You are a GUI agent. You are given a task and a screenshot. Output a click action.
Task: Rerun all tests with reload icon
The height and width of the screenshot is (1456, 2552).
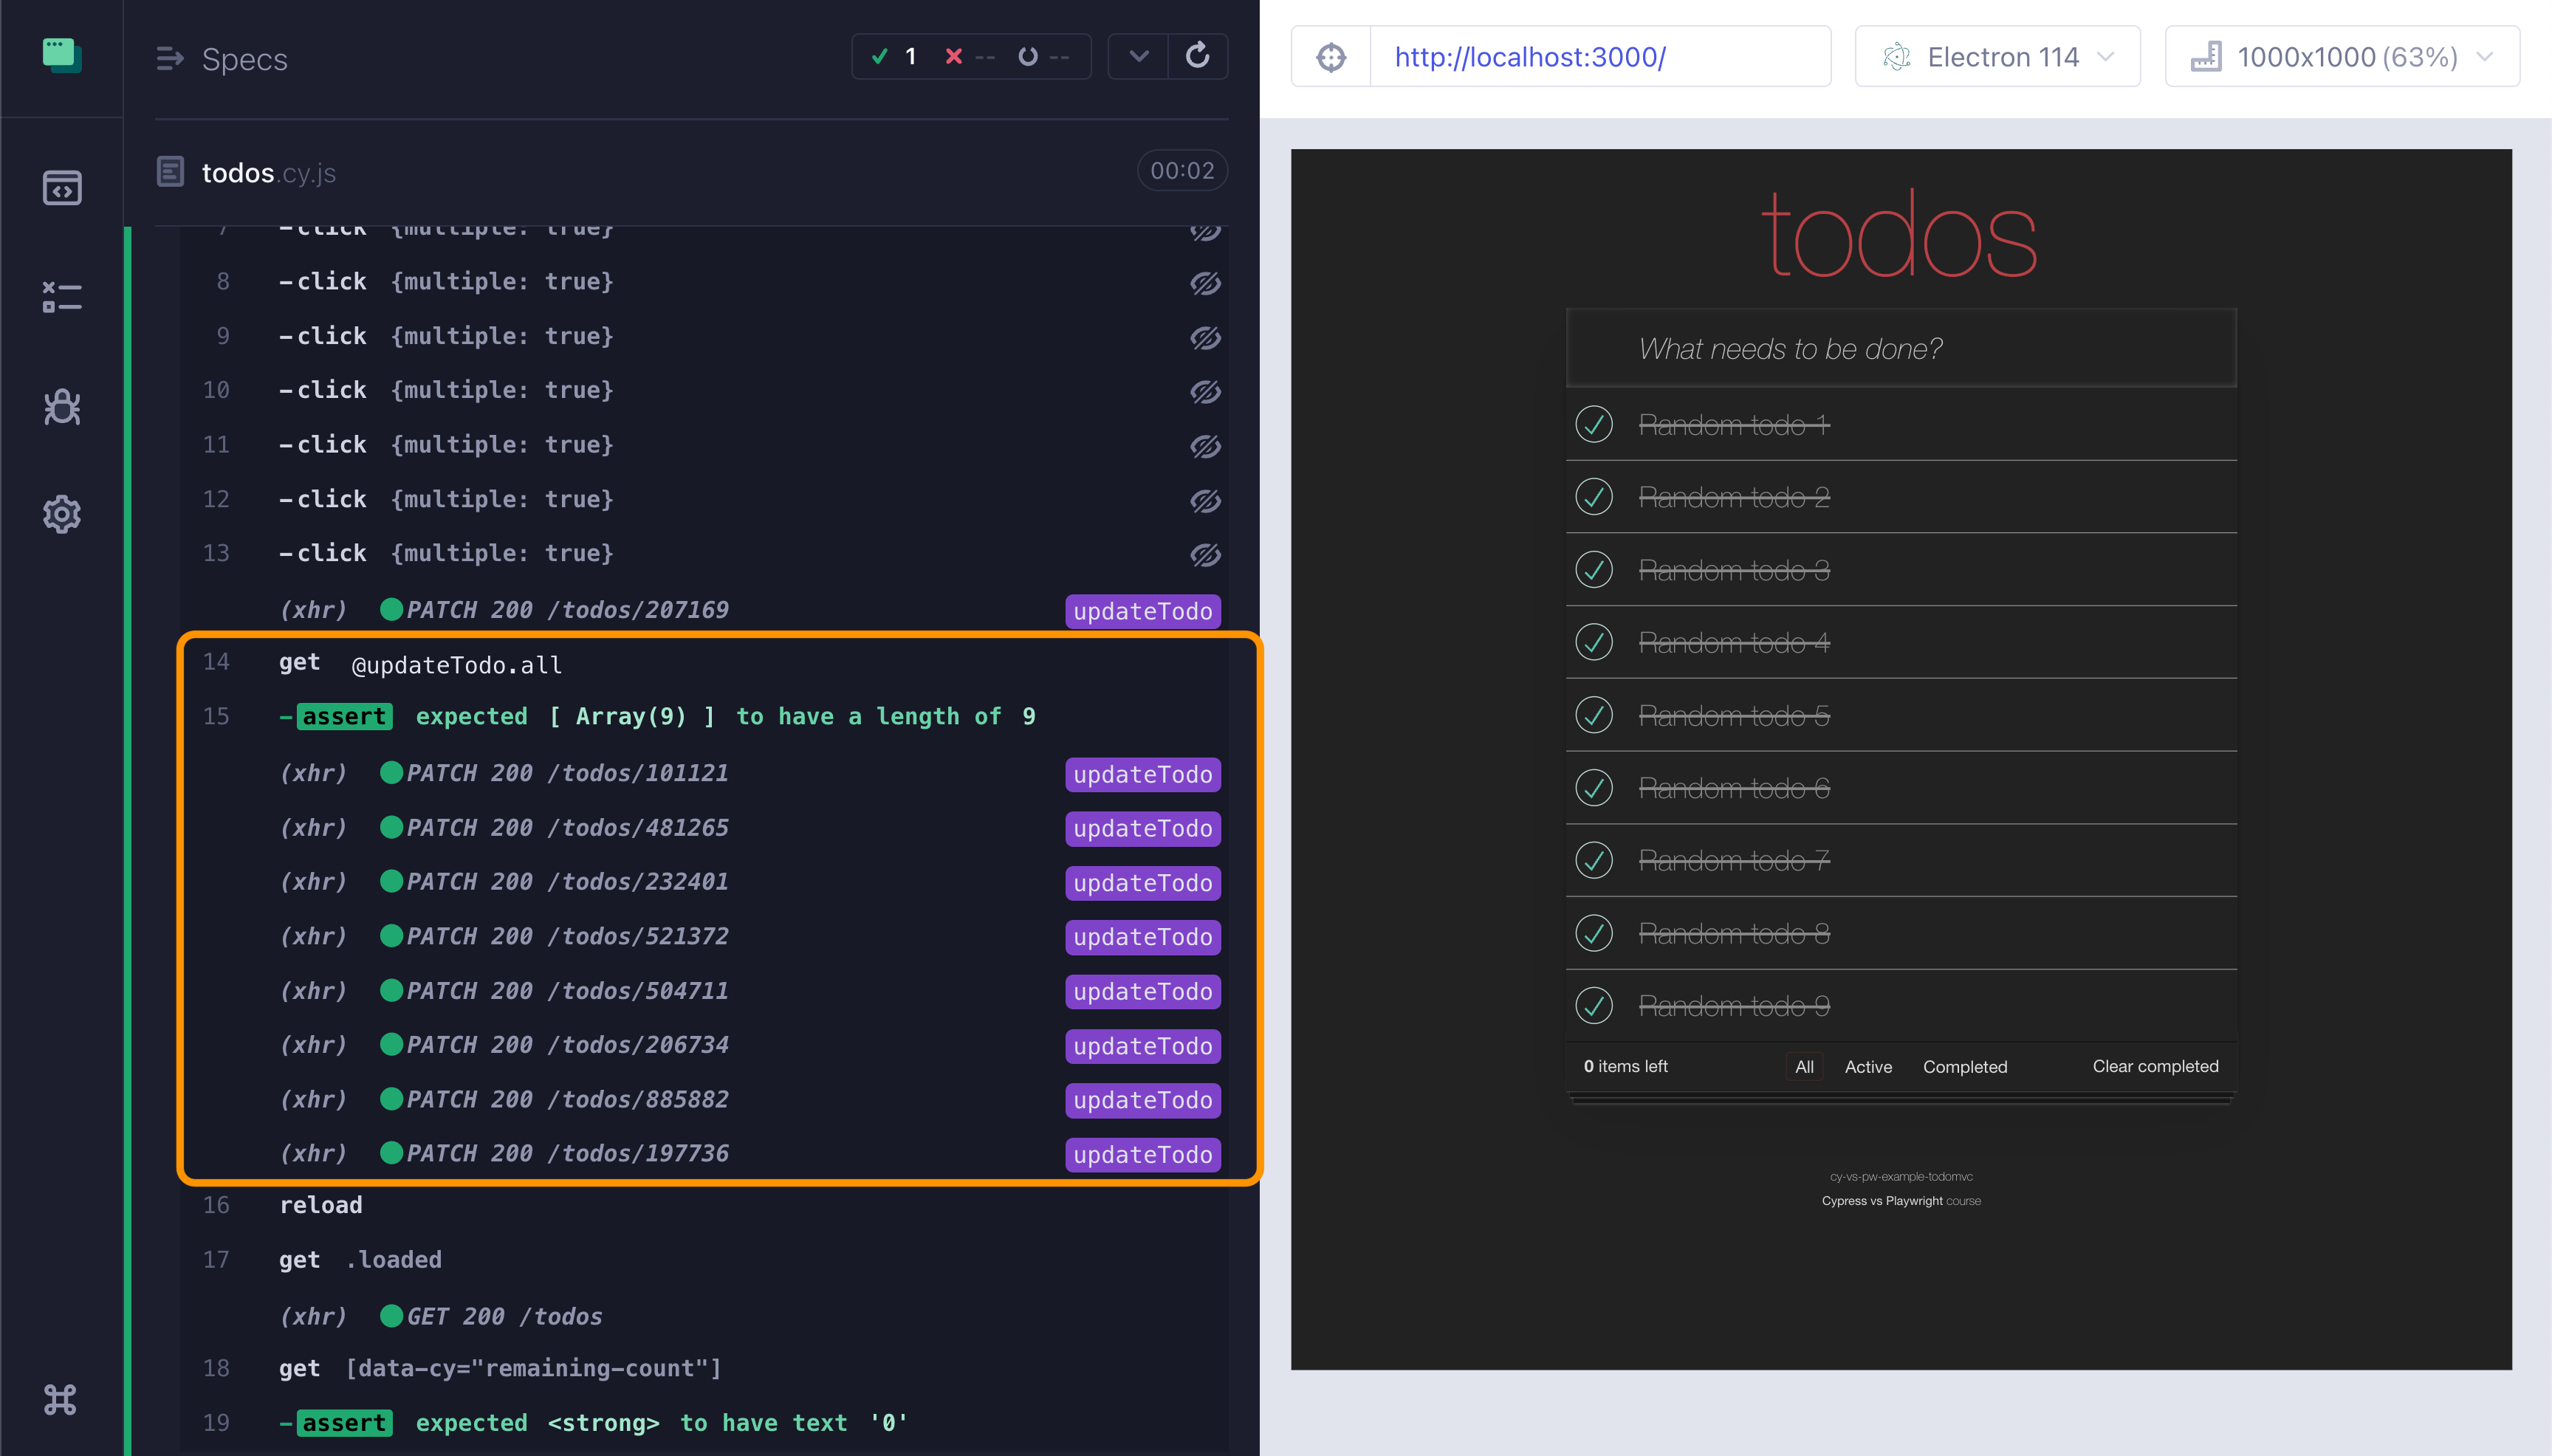tap(1197, 56)
